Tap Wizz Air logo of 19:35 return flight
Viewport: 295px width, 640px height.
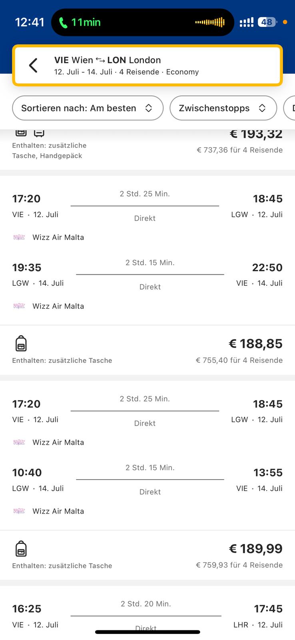click(19, 306)
